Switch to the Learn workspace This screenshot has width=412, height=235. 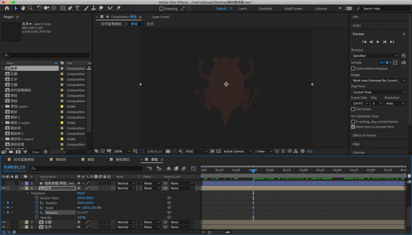coord(243,8)
